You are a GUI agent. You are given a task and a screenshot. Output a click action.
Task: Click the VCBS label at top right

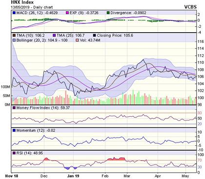point(190,7)
